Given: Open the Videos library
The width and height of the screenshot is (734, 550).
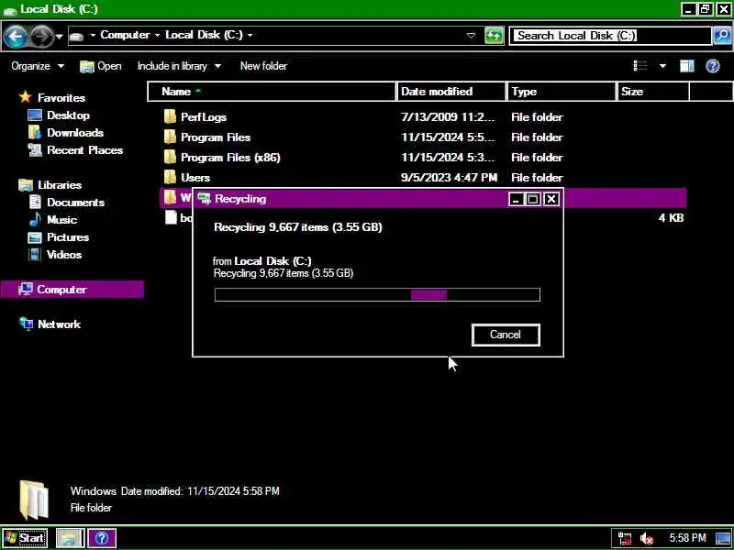Looking at the screenshot, I should click(55, 255).
